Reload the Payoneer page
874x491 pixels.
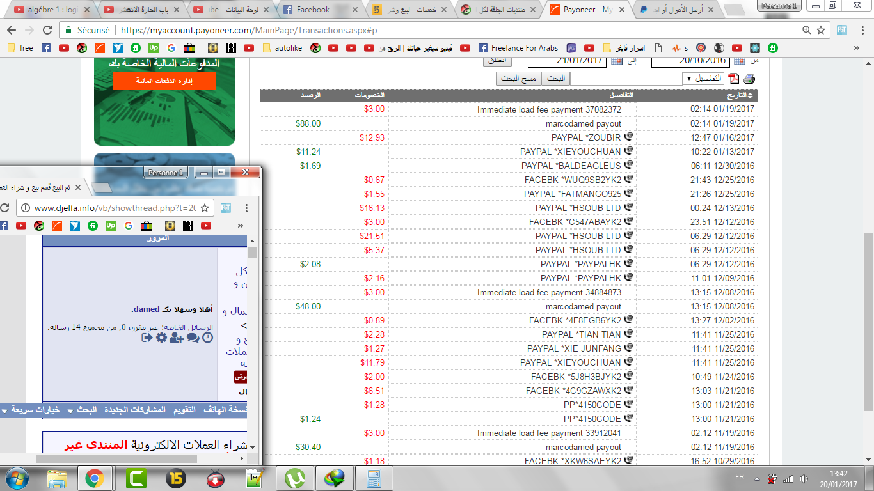coord(47,30)
